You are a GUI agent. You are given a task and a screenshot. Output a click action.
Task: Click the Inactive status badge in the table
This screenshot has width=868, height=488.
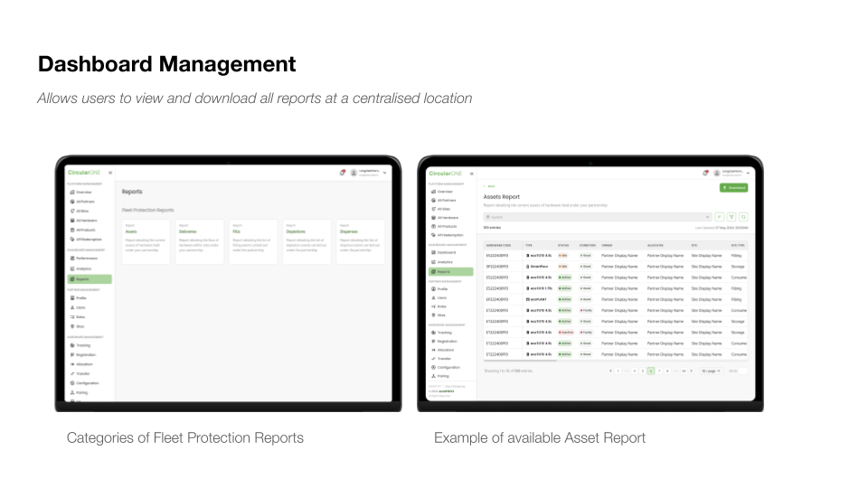pos(565,333)
